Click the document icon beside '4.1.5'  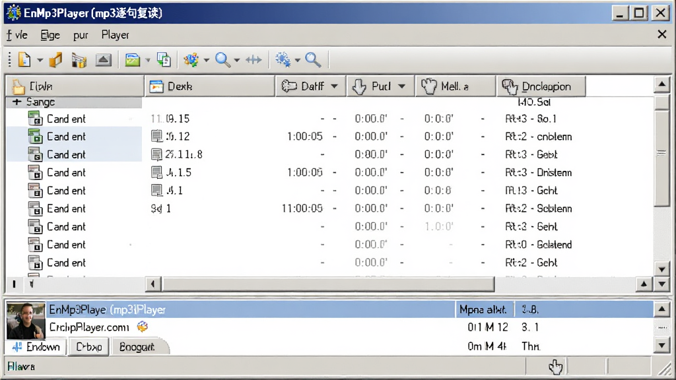coord(157,172)
